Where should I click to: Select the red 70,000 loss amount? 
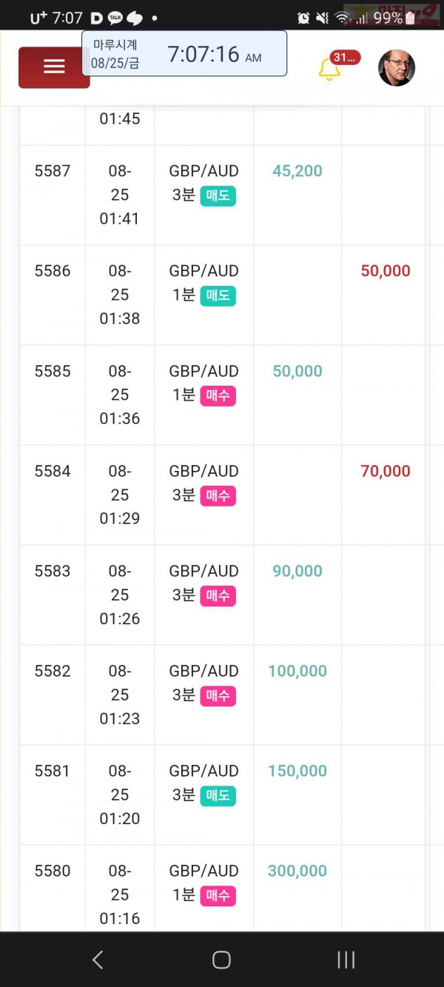(386, 471)
